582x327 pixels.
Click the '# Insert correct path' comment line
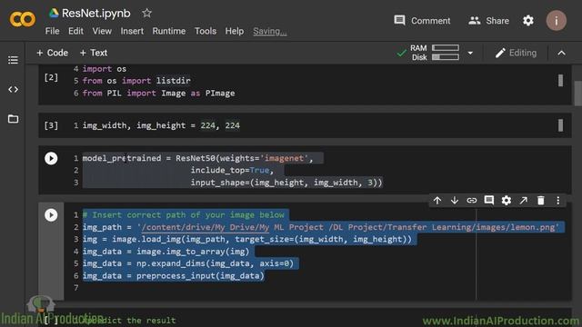(x=184, y=215)
